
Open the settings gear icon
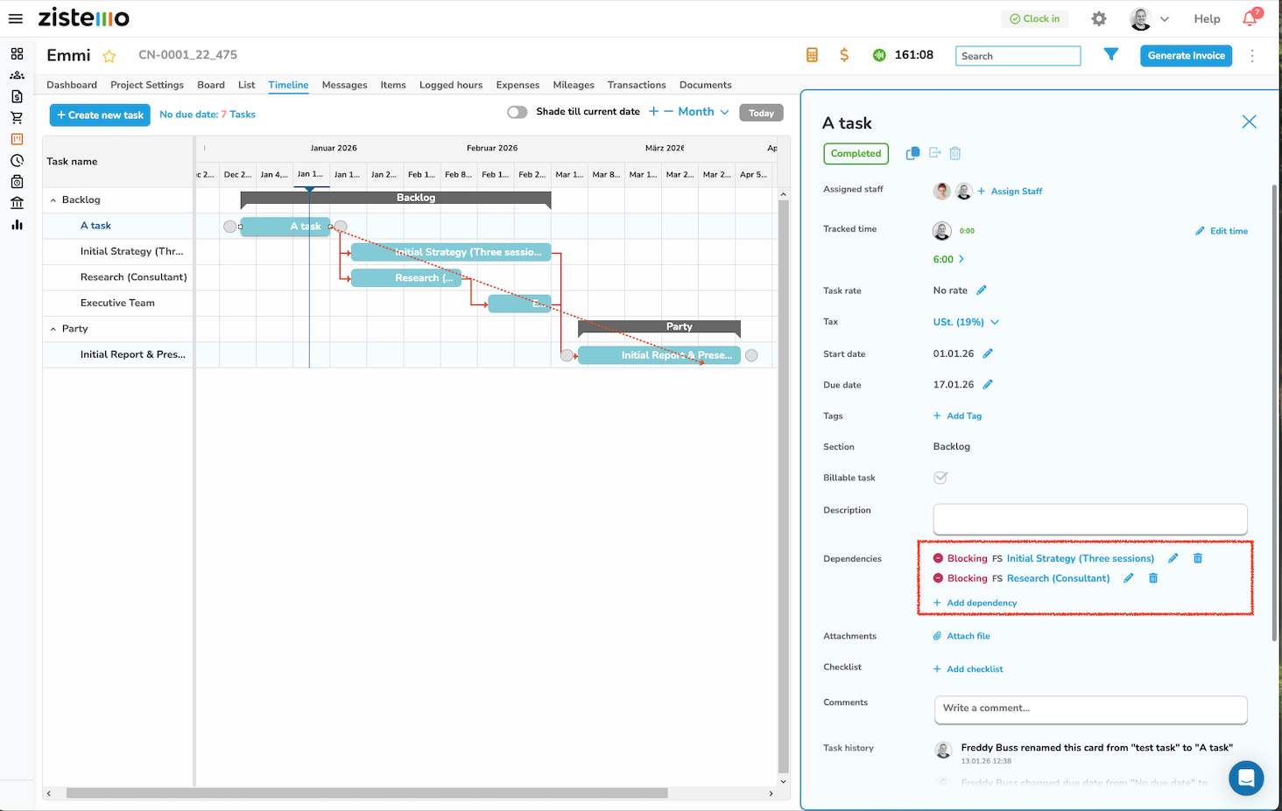tap(1099, 18)
